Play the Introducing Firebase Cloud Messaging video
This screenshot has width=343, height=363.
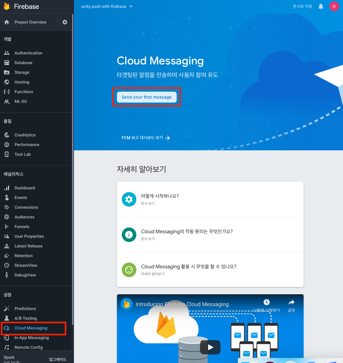point(210,347)
